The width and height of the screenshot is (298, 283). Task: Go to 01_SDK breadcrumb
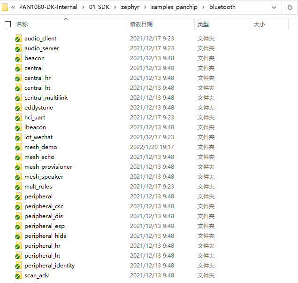[x=99, y=7]
